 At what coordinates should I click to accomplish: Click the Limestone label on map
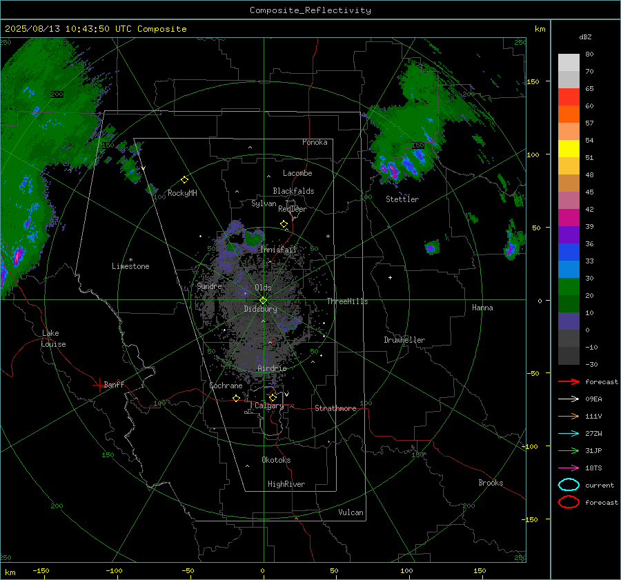click(130, 266)
